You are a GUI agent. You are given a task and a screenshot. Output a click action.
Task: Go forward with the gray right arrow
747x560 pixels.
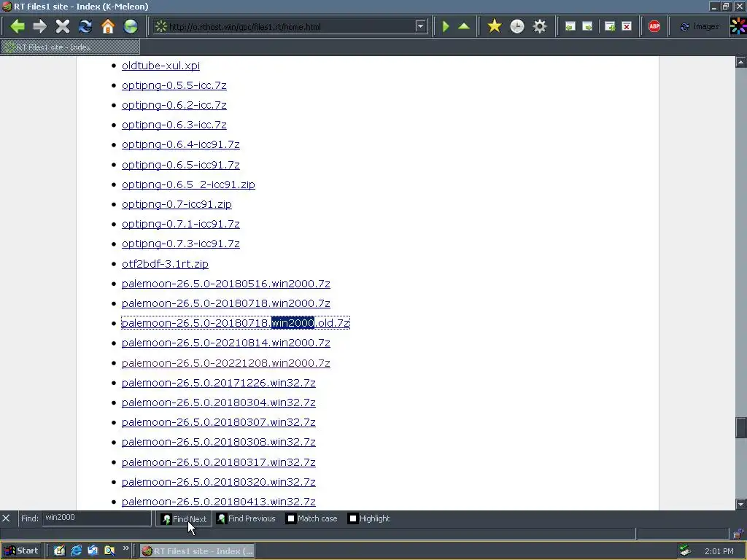click(40, 26)
